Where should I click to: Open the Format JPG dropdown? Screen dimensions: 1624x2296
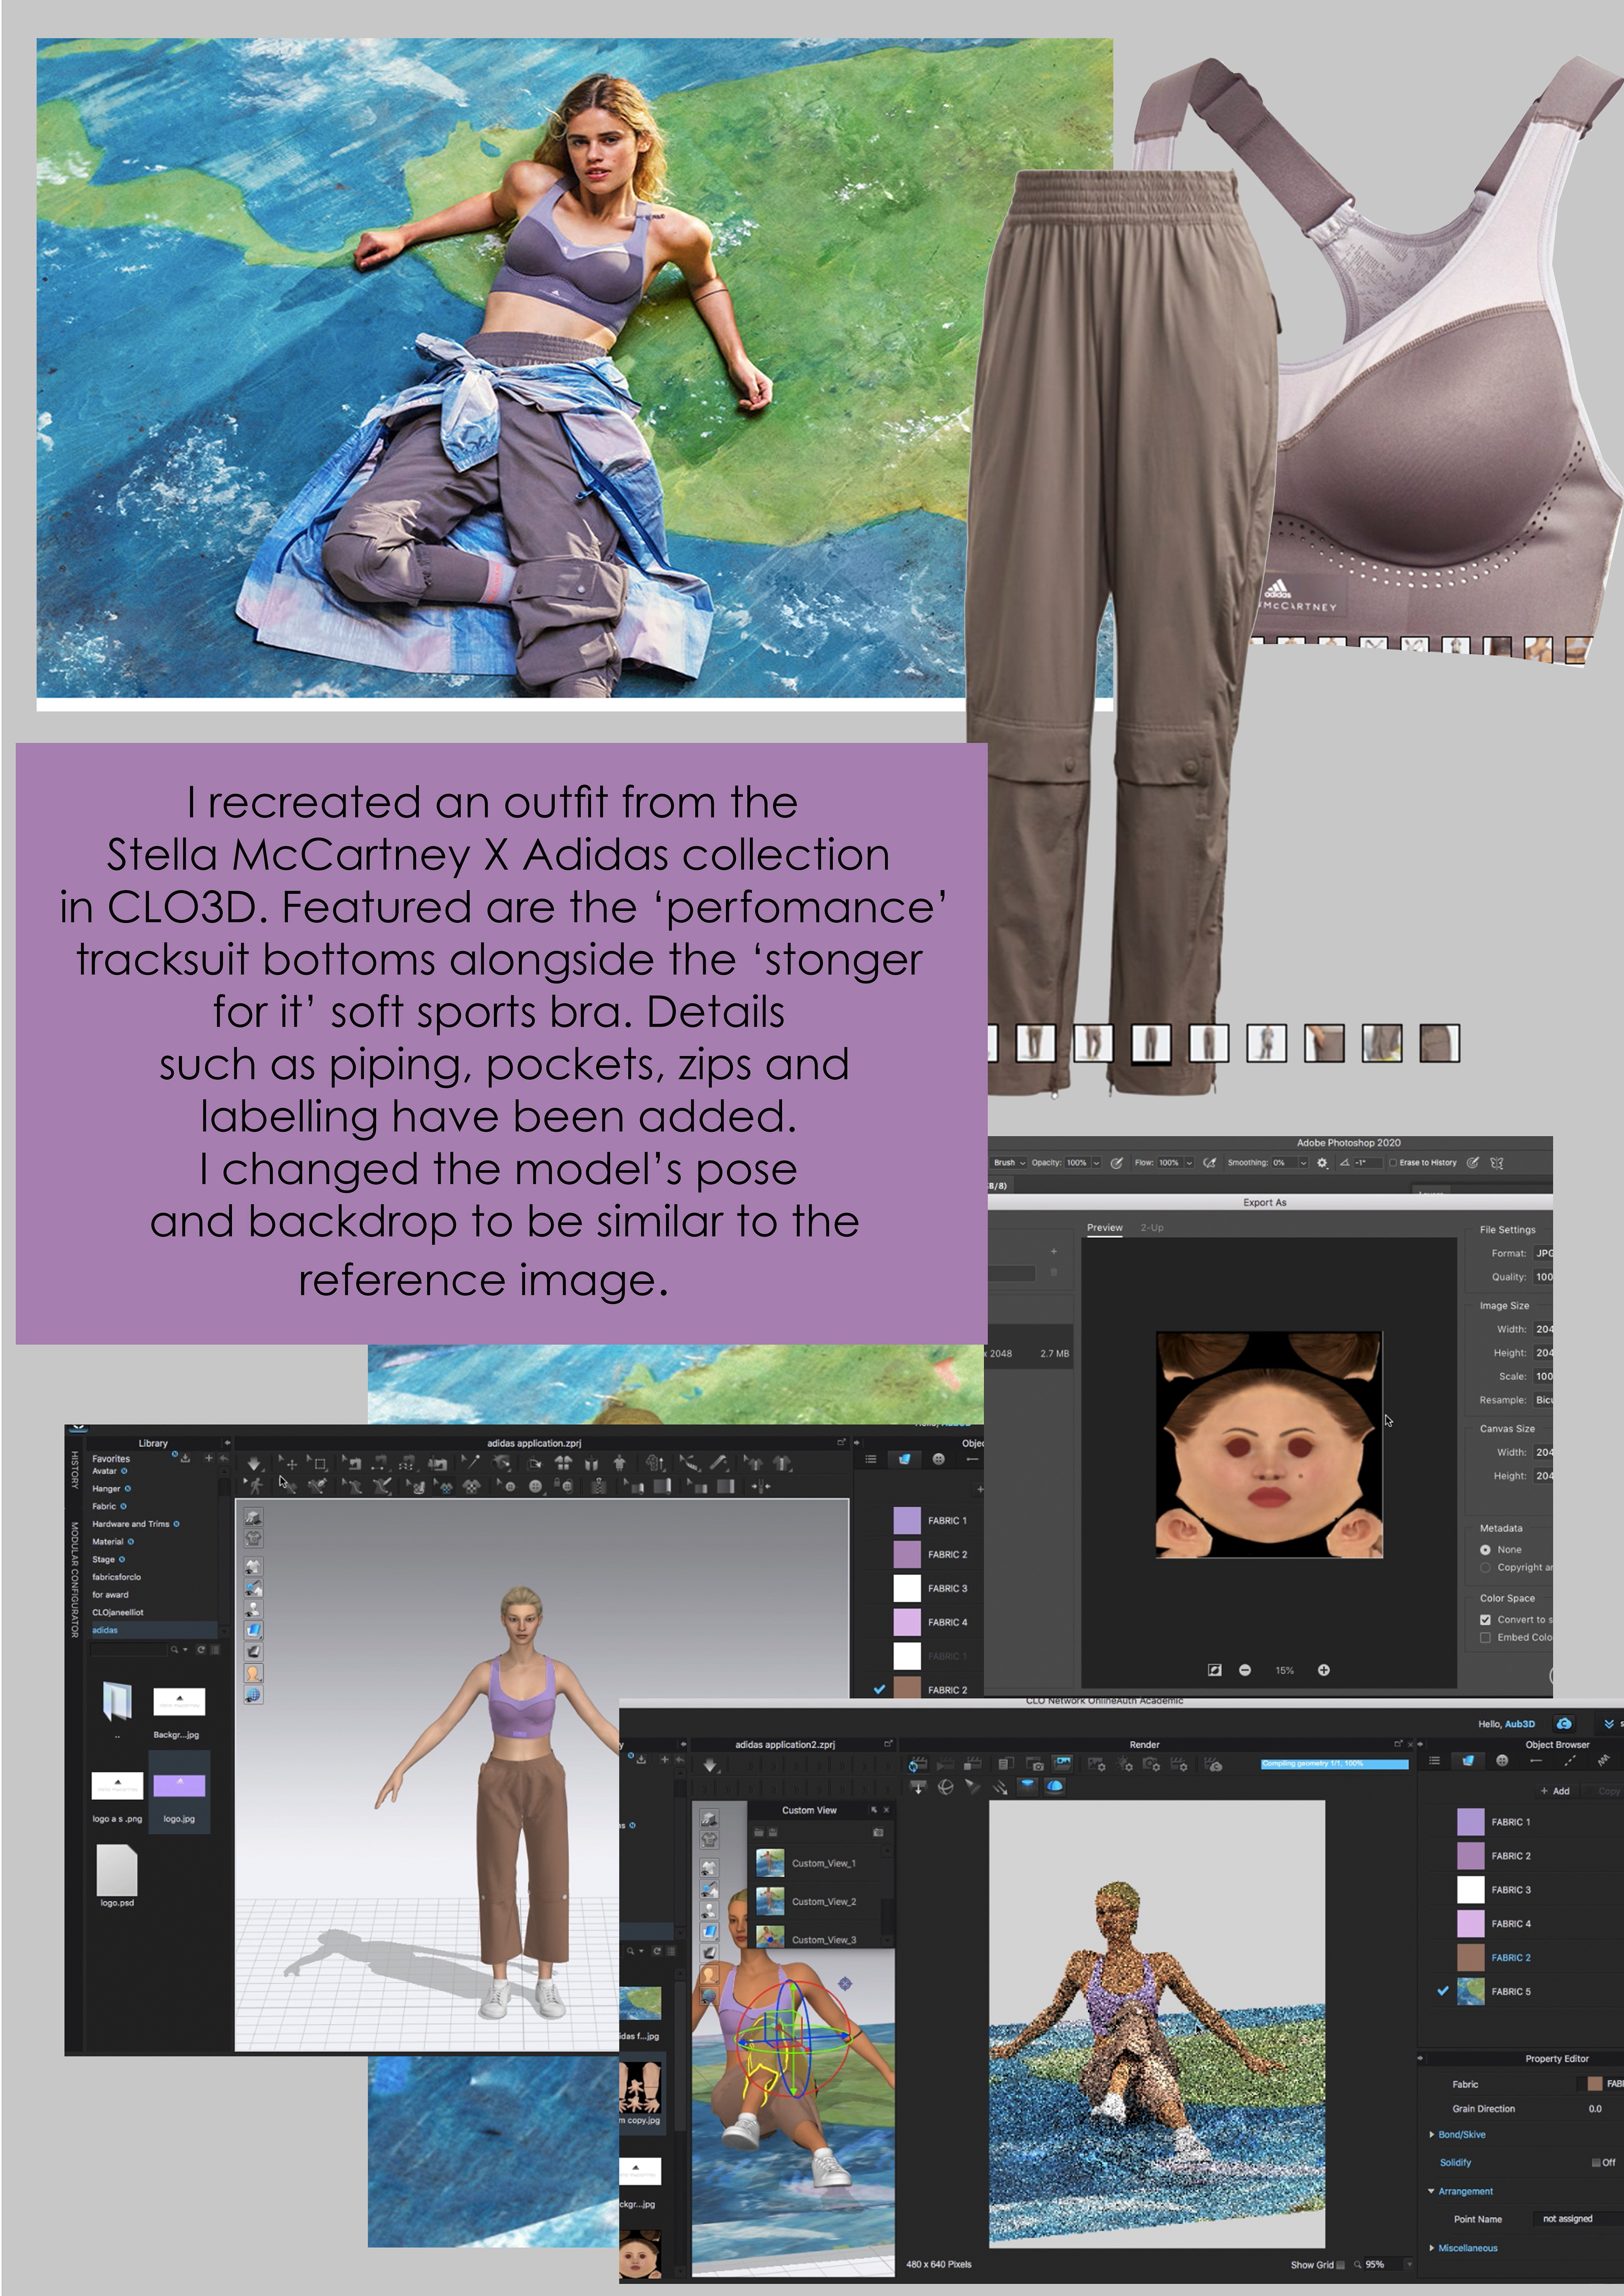[x=1543, y=1253]
